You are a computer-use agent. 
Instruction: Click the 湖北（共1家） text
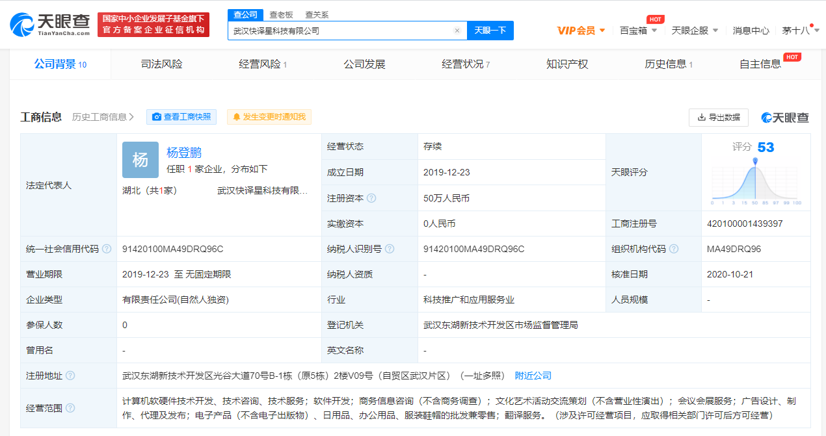click(x=150, y=190)
